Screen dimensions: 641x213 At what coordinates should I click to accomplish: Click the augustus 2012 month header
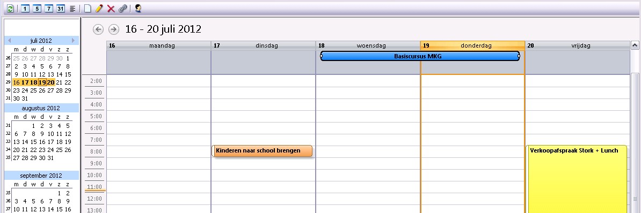tap(41, 108)
